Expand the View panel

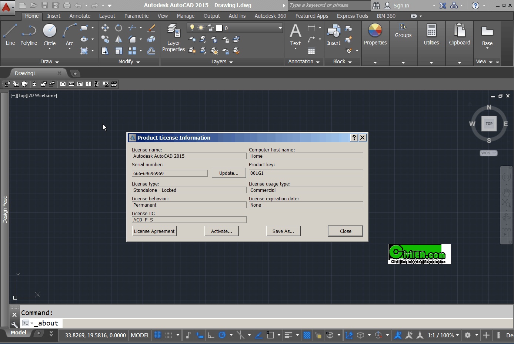484,61
